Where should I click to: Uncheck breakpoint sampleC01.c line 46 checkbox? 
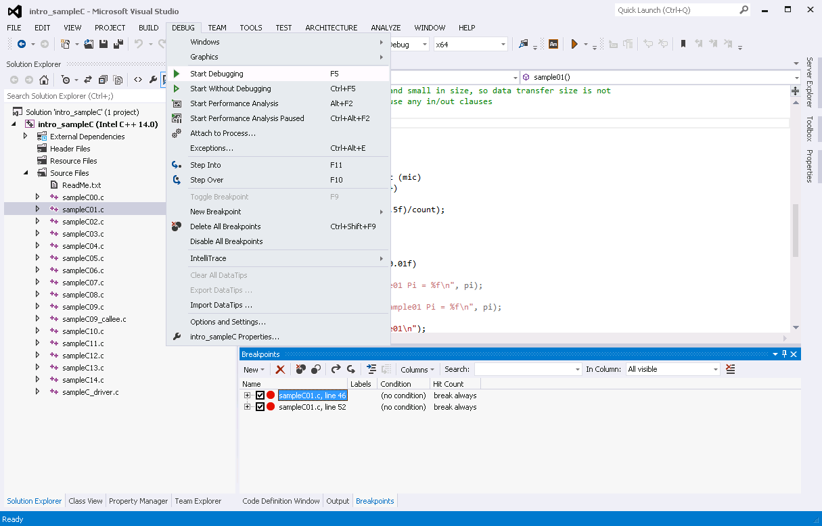pos(260,396)
